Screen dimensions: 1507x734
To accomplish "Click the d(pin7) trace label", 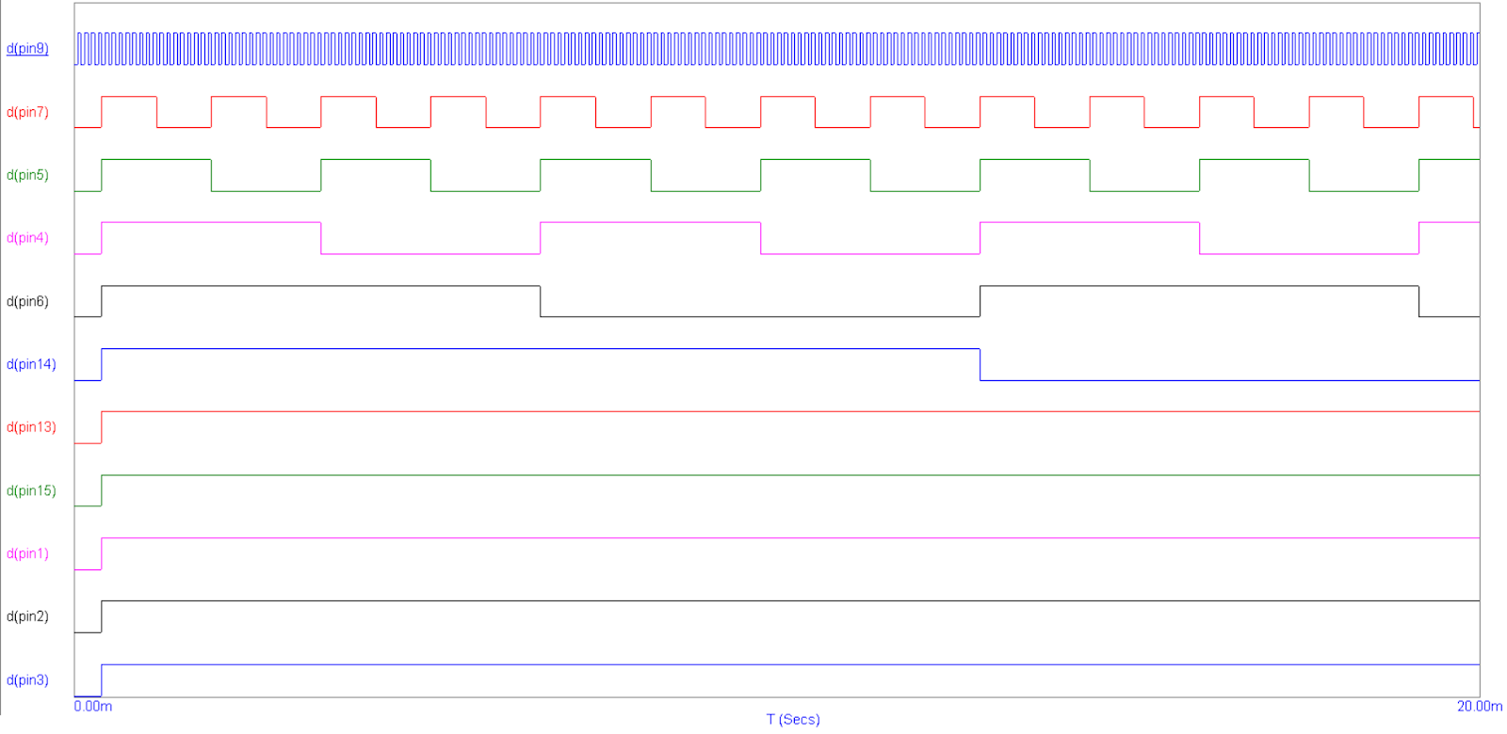I will coord(27,112).
